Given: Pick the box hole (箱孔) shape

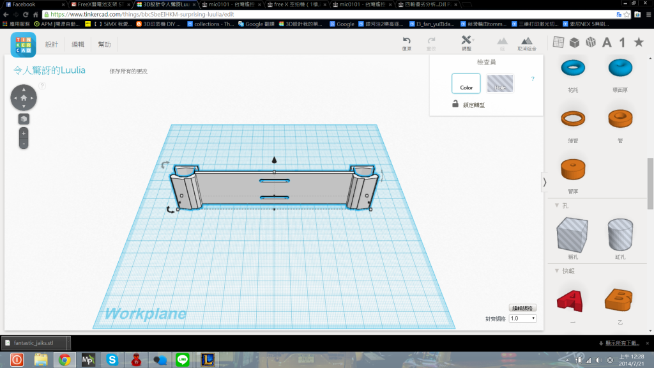Looking at the screenshot, I should 573,235.
